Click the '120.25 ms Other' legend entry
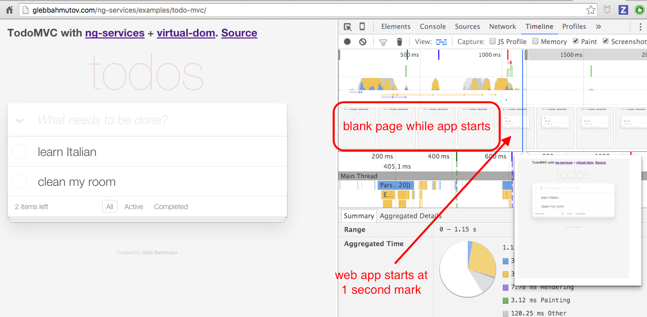The width and height of the screenshot is (647, 317). [x=540, y=313]
